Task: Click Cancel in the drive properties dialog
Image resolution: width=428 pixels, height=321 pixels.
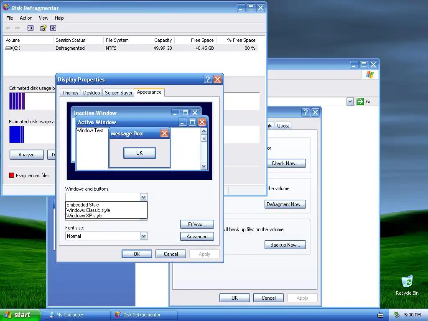Action: 268,298
